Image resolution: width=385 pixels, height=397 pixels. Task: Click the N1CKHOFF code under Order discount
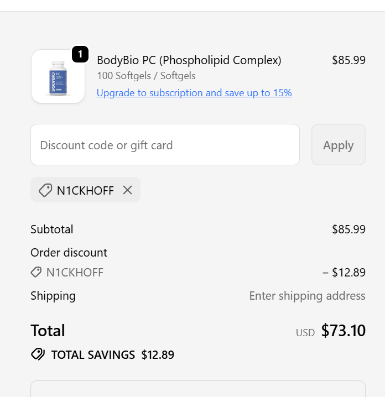(x=75, y=272)
